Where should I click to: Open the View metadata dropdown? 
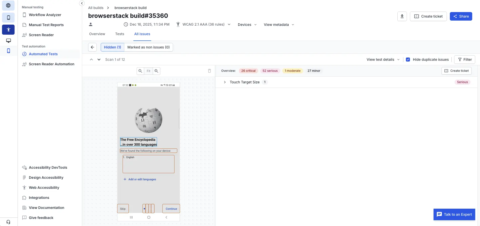pyautogui.click(x=279, y=25)
